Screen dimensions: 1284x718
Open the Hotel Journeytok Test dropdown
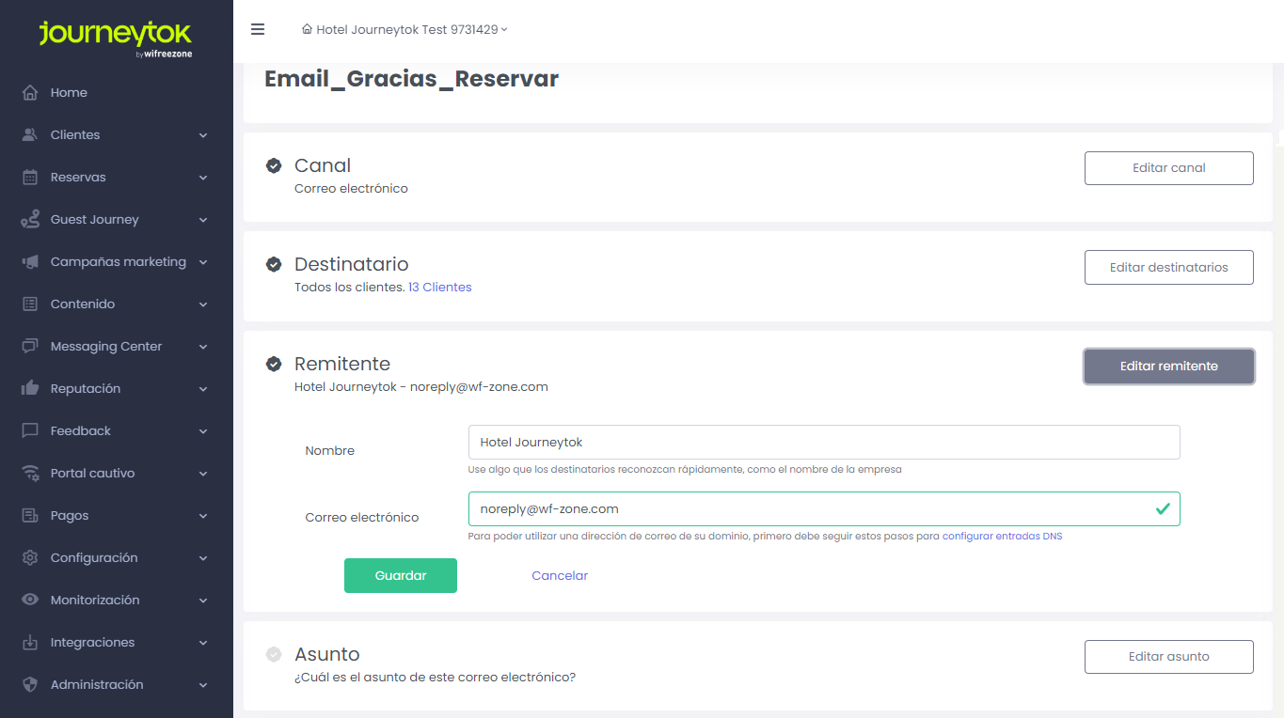[x=404, y=29]
